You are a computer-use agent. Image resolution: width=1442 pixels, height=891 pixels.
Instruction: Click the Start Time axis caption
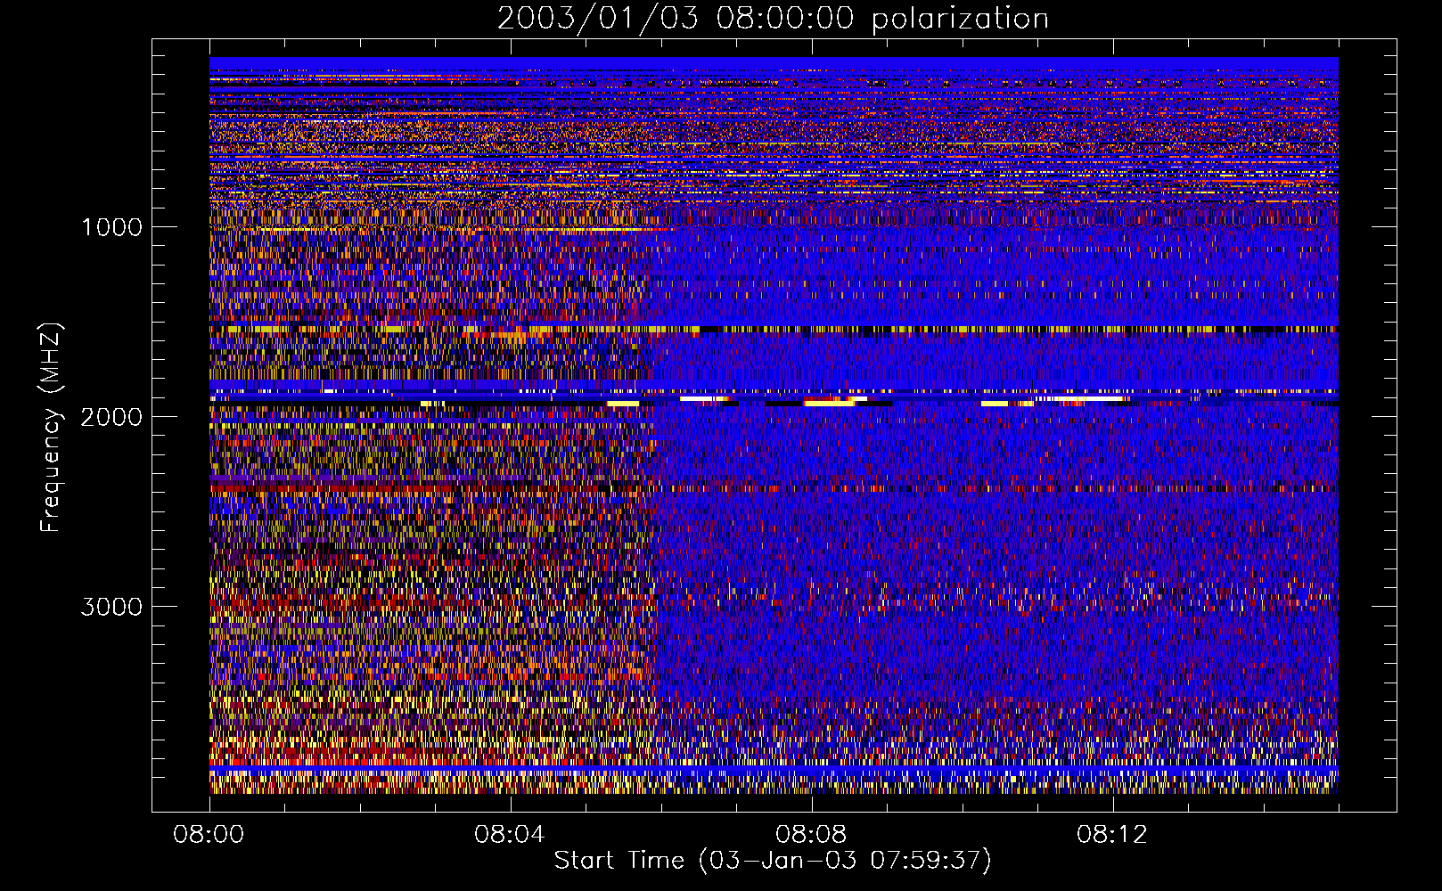(x=773, y=861)
